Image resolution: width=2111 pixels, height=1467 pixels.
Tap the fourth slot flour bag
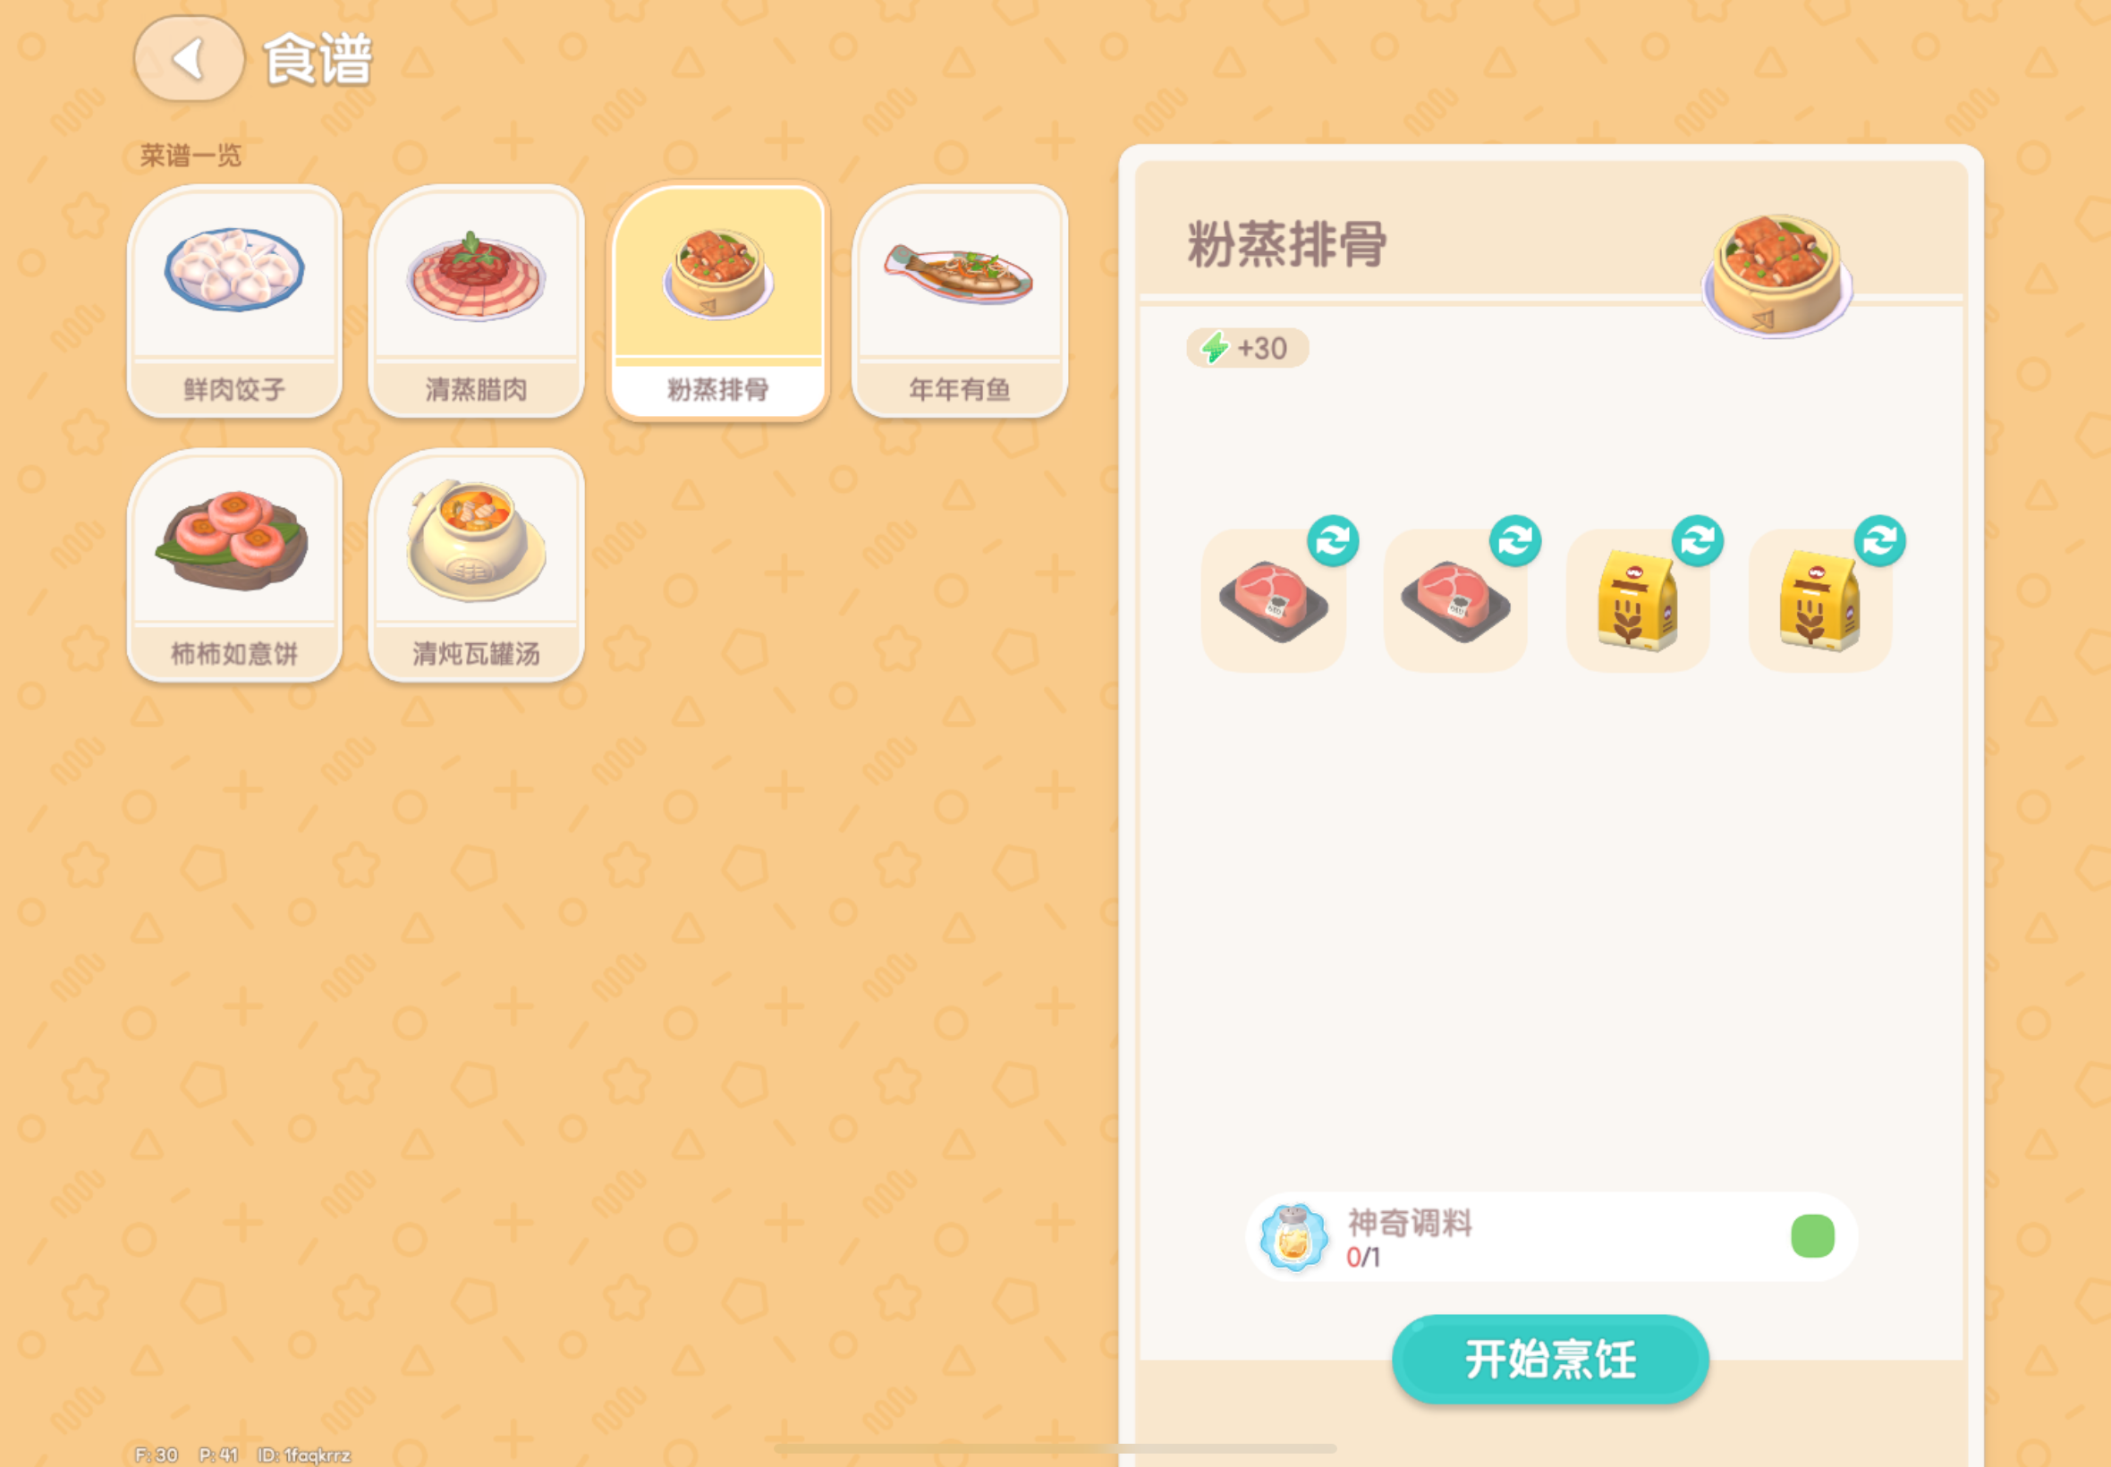(1819, 600)
